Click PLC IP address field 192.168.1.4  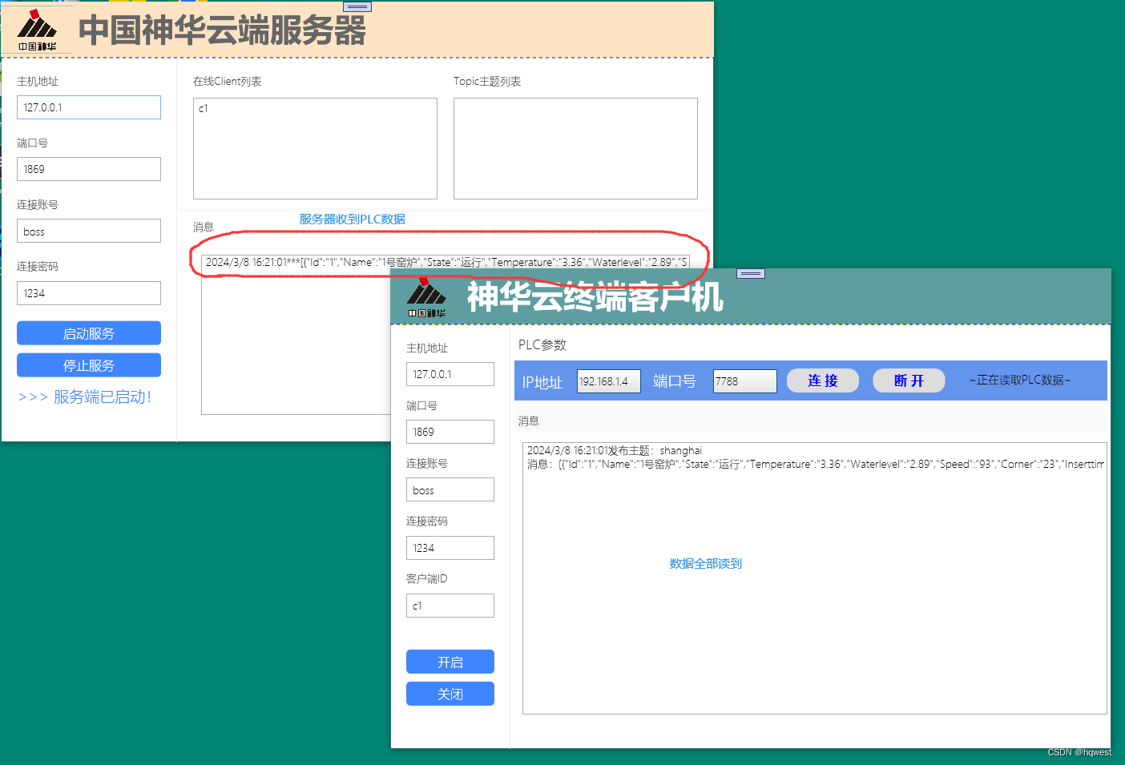tap(609, 381)
